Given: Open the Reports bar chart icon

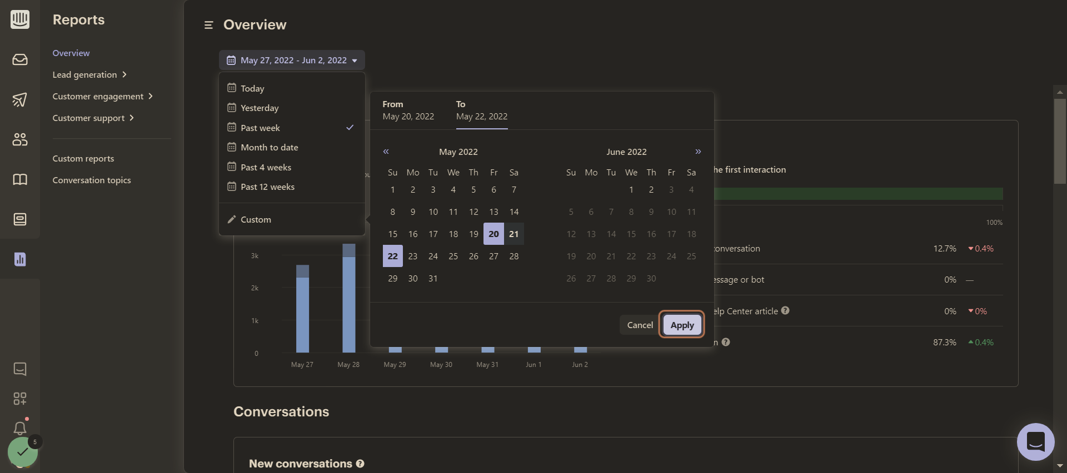Looking at the screenshot, I should pyautogui.click(x=20, y=259).
